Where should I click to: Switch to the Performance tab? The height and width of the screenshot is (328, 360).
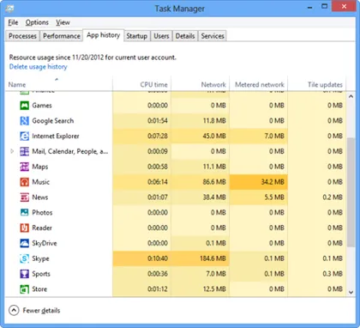[62, 36]
